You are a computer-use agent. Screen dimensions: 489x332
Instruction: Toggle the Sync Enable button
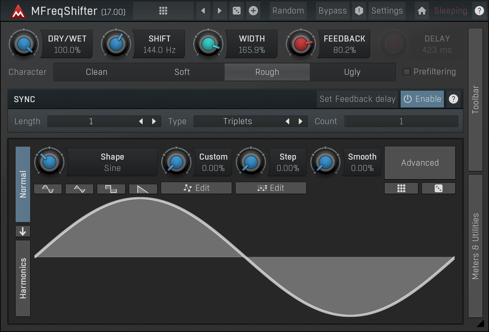(x=422, y=99)
